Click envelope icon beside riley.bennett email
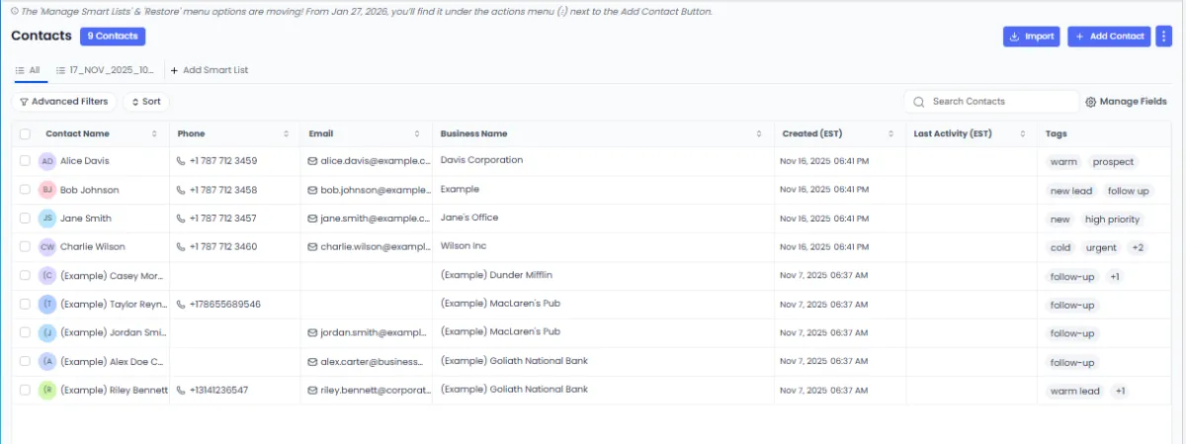 [x=313, y=391]
